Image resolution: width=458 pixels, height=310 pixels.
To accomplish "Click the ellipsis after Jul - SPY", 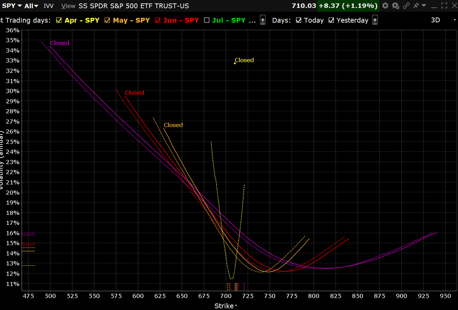I will coord(253,21).
